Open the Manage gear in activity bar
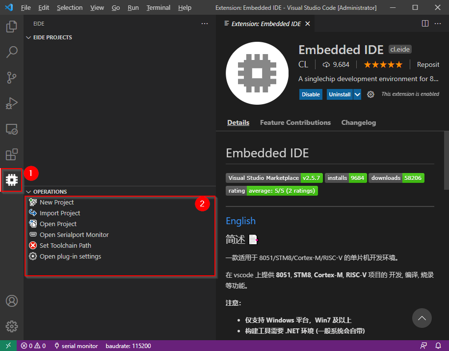 pos(11,326)
